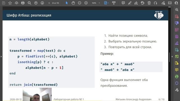Click the vertical document scrollbar thumb

click(x=169, y=57)
